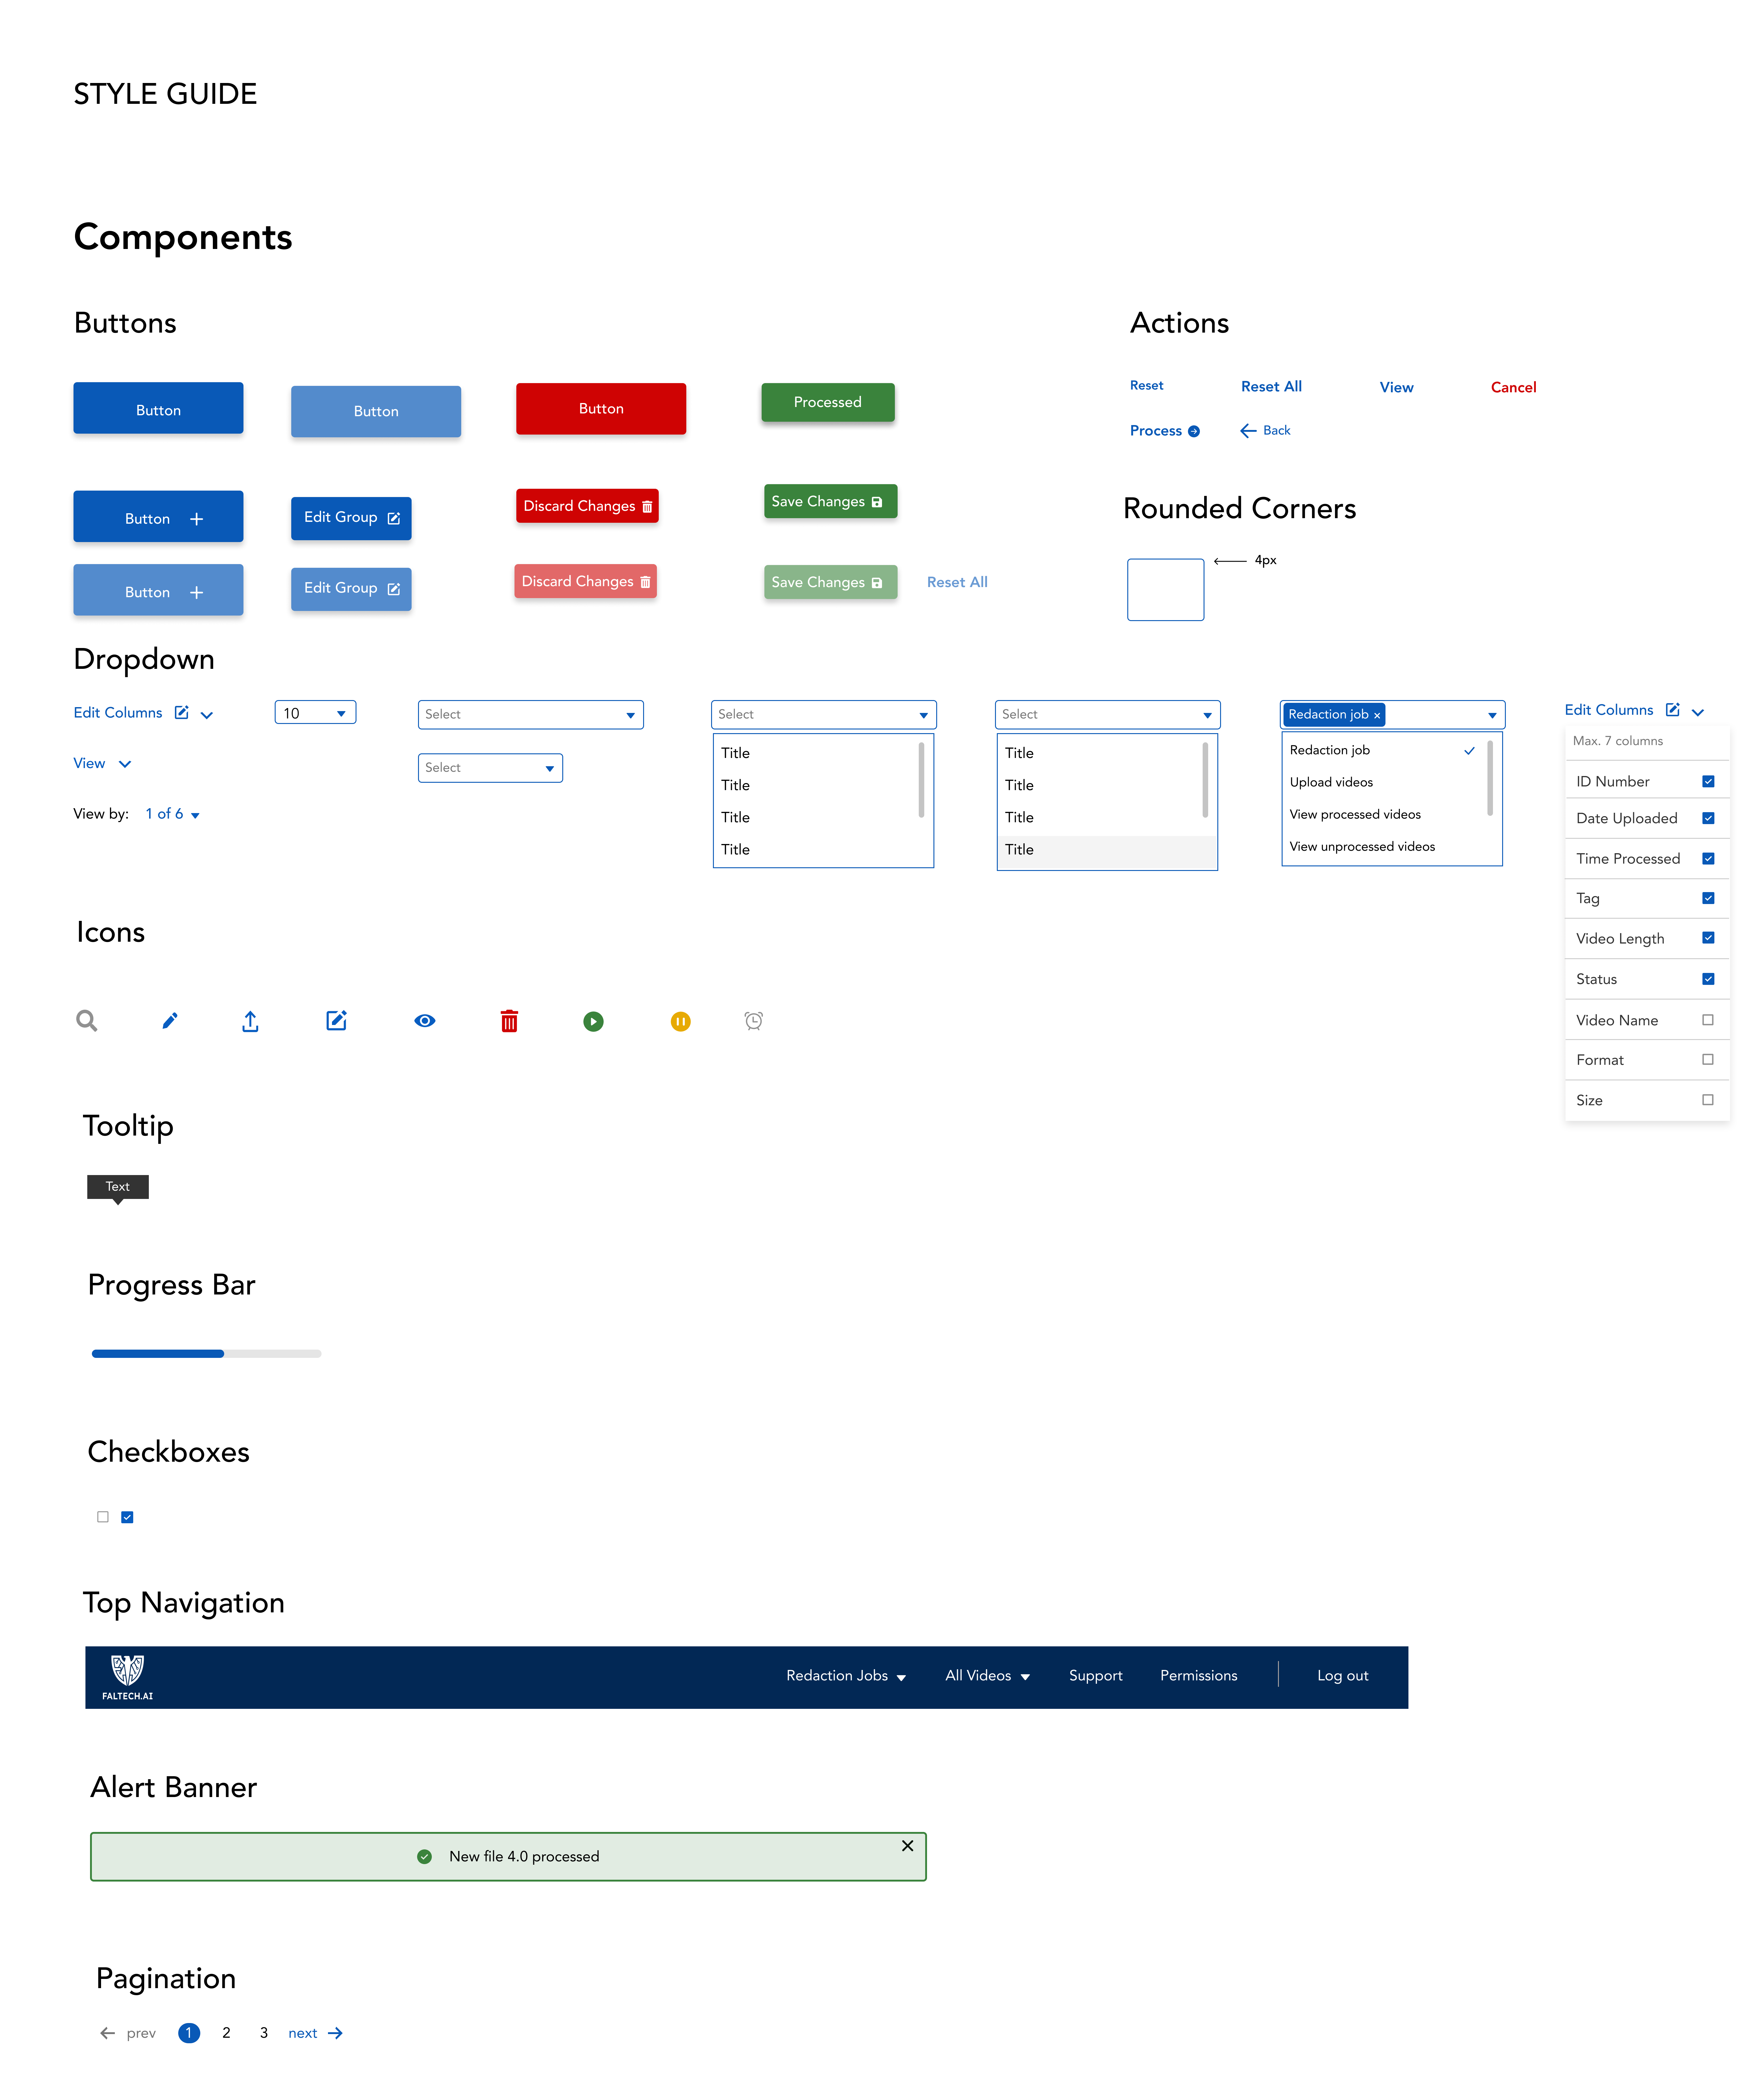
Task: Click the upload arrow icon
Action: (x=250, y=1021)
